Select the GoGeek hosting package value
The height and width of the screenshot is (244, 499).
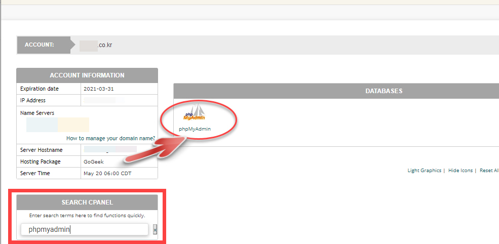coord(94,161)
